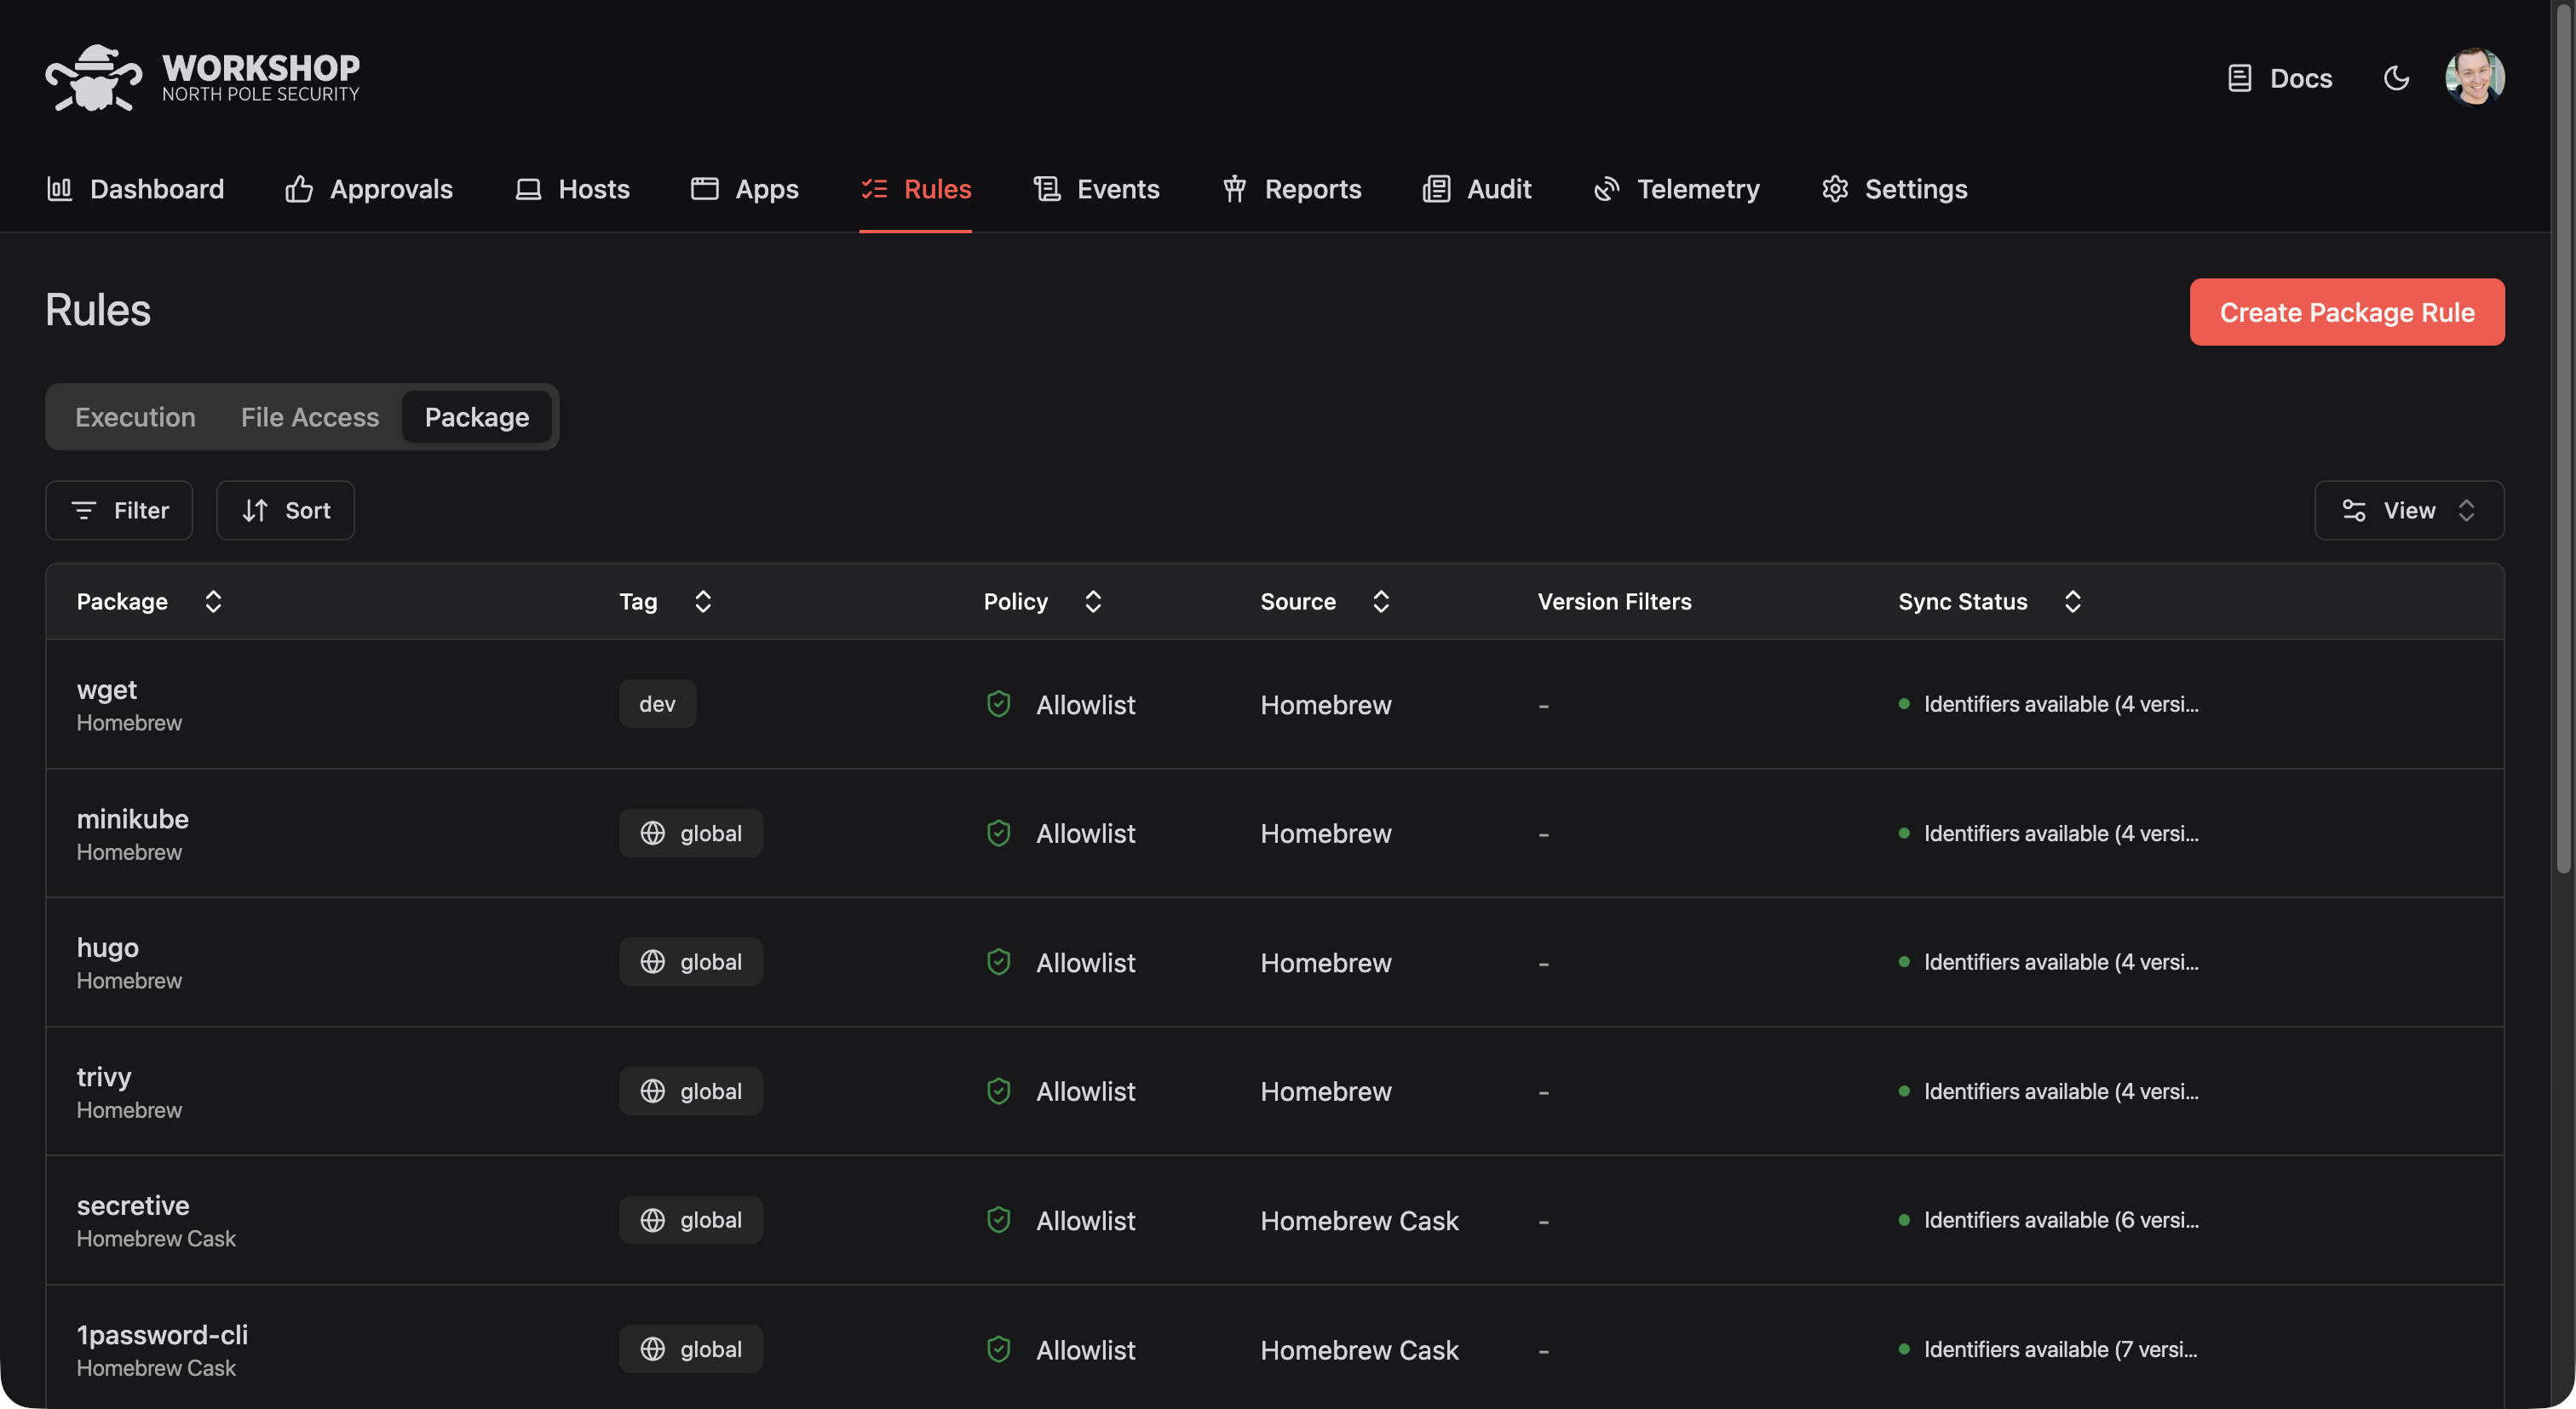
Task: Click the Workshop North Pole Security logo
Action: point(200,77)
